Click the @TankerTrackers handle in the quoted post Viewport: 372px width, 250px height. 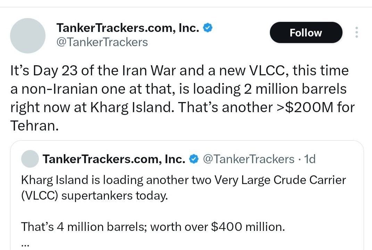[248, 159]
